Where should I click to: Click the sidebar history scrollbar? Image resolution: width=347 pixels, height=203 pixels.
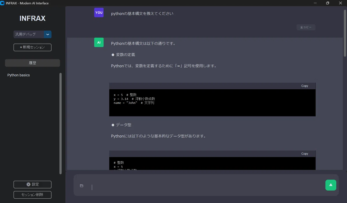pyautogui.click(x=60, y=123)
